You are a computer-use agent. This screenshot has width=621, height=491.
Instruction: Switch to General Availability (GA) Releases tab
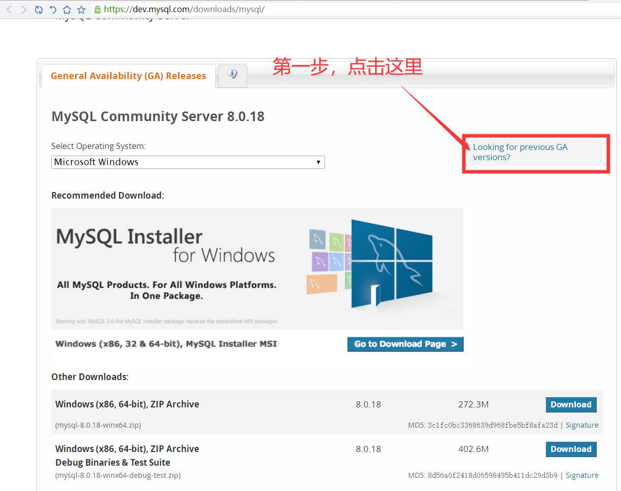[x=128, y=76]
